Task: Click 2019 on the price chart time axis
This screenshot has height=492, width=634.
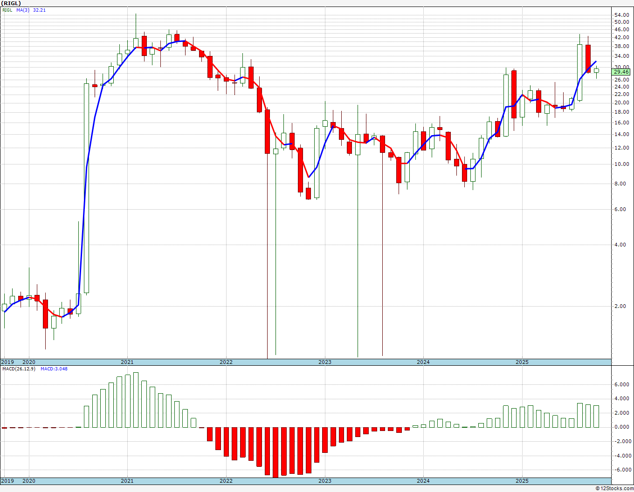Action: pyautogui.click(x=7, y=362)
